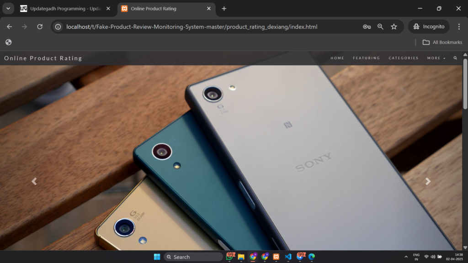Open the site search magnifier in navbar
Viewport: 468px width, 263px height.
455,58
